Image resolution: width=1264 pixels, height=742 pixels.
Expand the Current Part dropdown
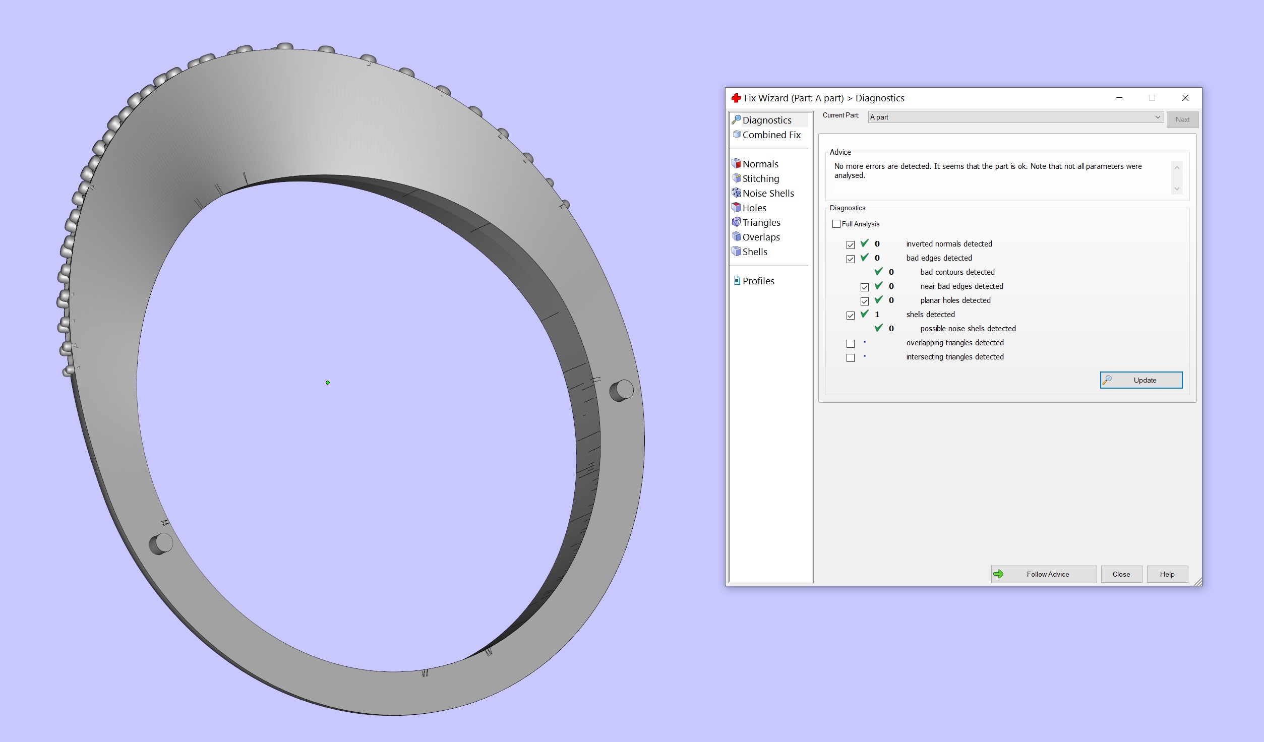[x=1158, y=117]
